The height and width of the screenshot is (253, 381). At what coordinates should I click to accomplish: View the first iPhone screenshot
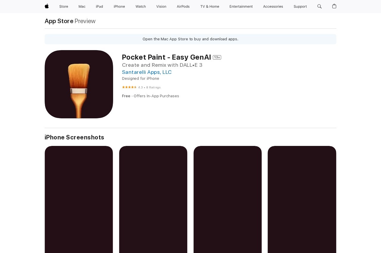tap(79, 199)
